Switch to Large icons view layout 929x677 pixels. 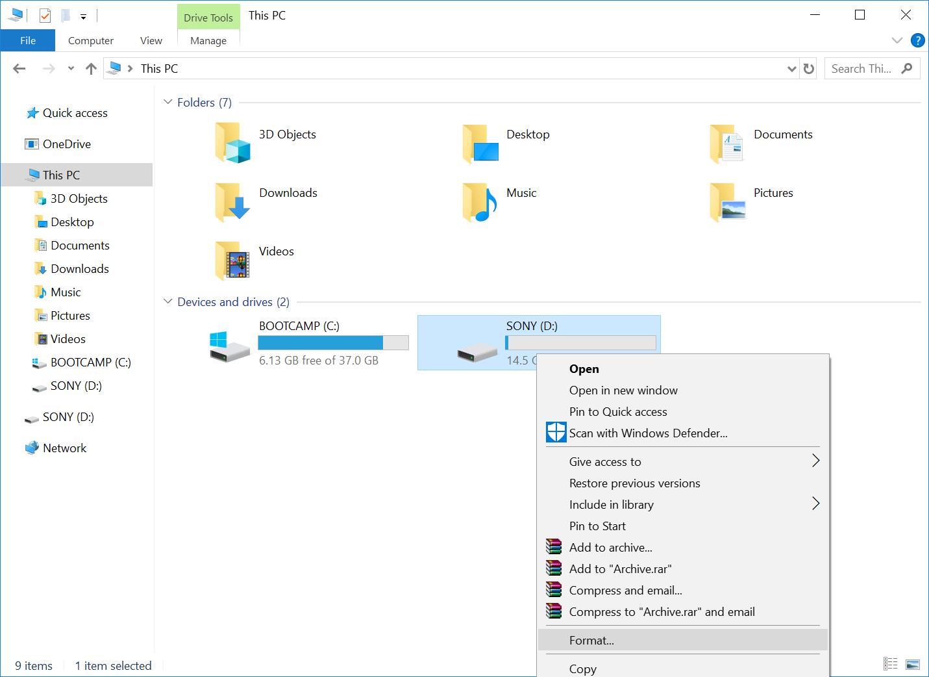(913, 664)
